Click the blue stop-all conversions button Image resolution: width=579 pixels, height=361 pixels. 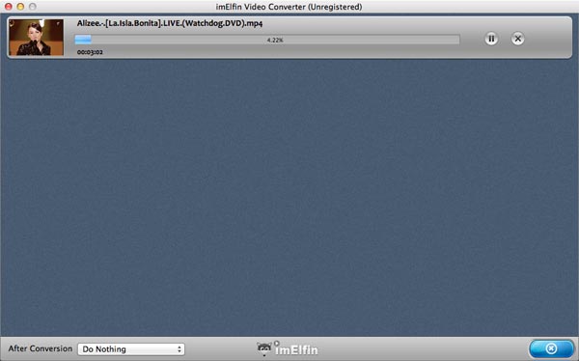[551, 348]
